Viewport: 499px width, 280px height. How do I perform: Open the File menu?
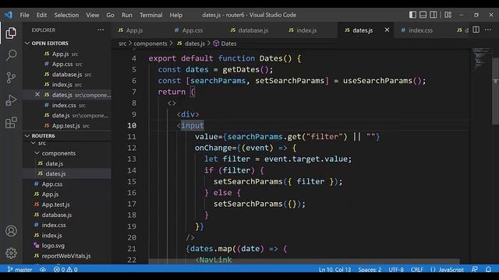[x=24, y=15]
